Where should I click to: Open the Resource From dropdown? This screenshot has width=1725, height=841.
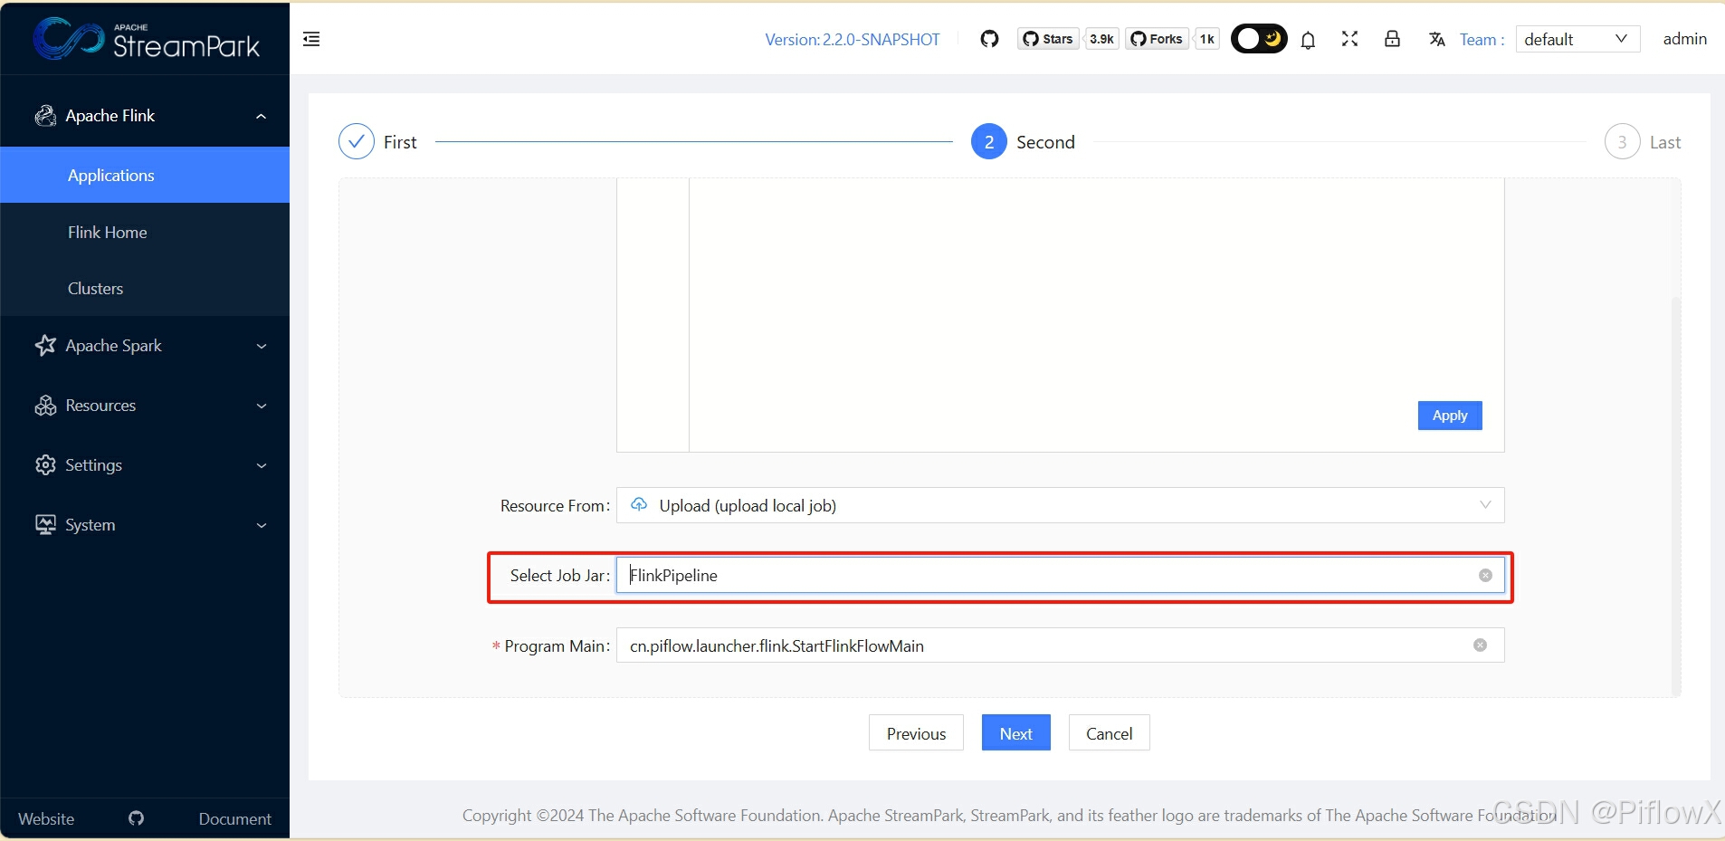point(1060,505)
